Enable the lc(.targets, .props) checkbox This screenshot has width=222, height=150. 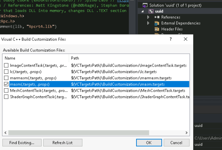(x=6, y=72)
